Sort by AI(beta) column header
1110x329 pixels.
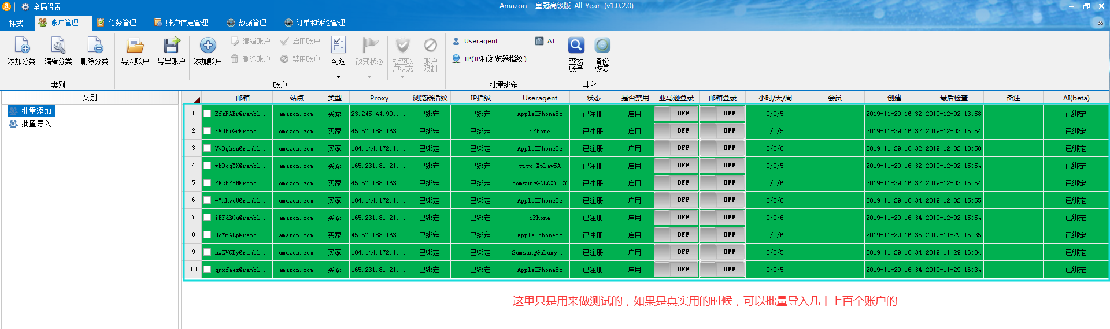[x=1076, y=98]
